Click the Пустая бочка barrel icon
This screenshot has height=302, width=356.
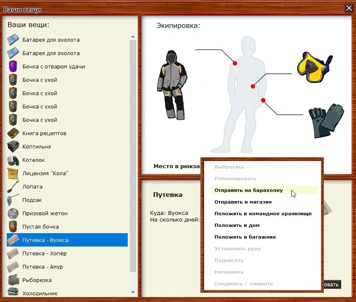pyautogui.click(x=13, y=226)
